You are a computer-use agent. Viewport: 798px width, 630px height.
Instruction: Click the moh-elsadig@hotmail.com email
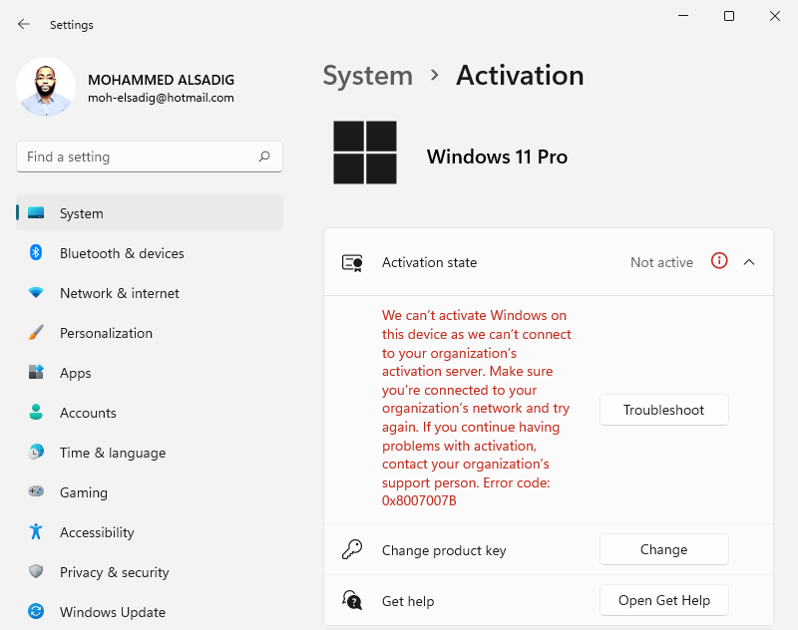161,98
